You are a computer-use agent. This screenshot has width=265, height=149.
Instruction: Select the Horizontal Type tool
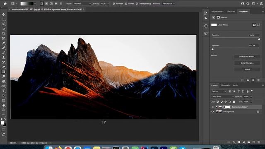4,91
